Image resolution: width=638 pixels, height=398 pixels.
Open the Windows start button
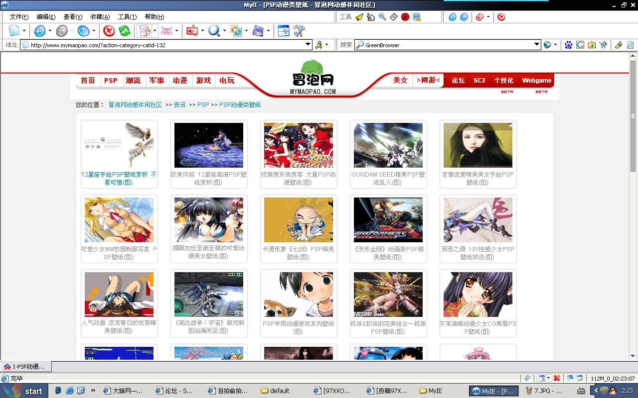click(x=24, y=391)
